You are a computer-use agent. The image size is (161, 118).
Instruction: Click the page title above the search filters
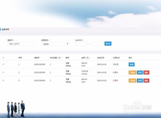5,29
